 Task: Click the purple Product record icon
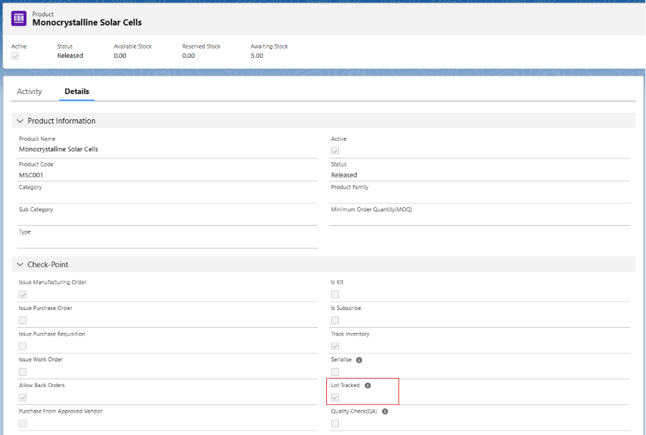pyautogui.click(x=19, y=19)
